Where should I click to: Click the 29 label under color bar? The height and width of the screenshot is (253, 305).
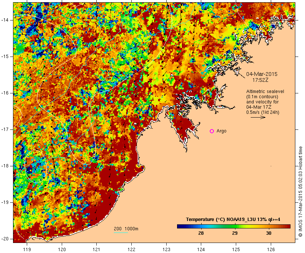tap(235, 233)
